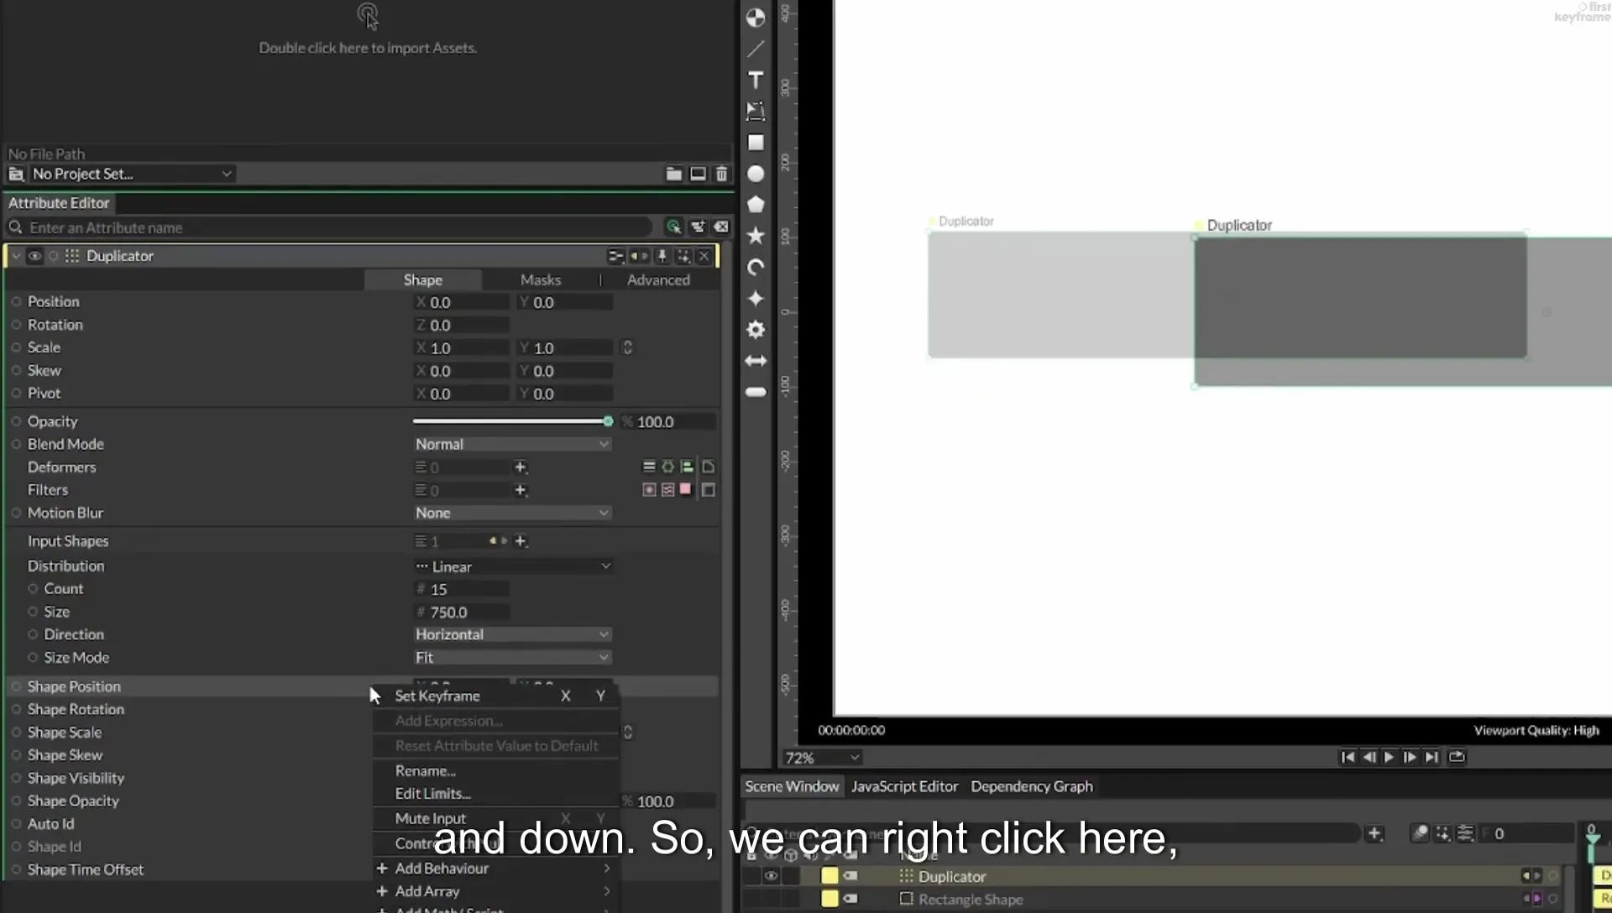Screen dimensions: 1612x913
Task: Select the Text tool in the toolbar
Action: pos(756,80)
